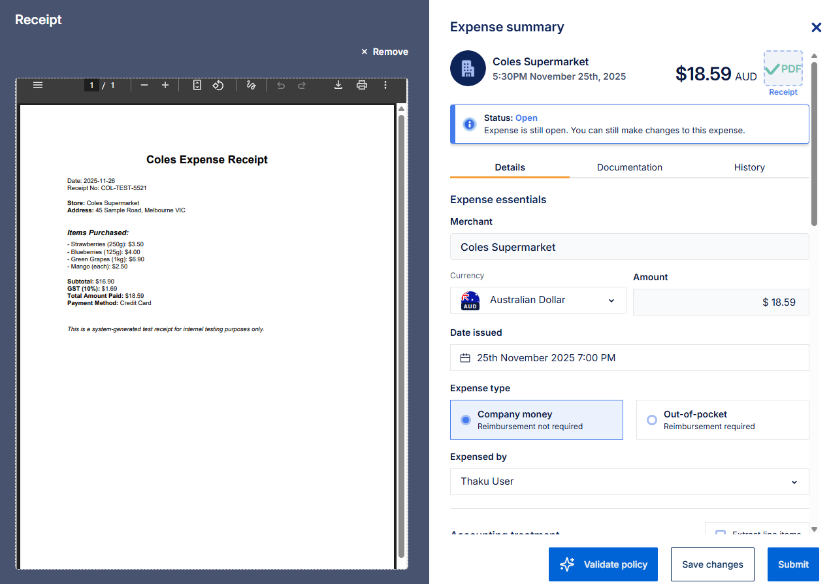Print the receipt PDF
The image size is (829, 584).
(362, 85)
